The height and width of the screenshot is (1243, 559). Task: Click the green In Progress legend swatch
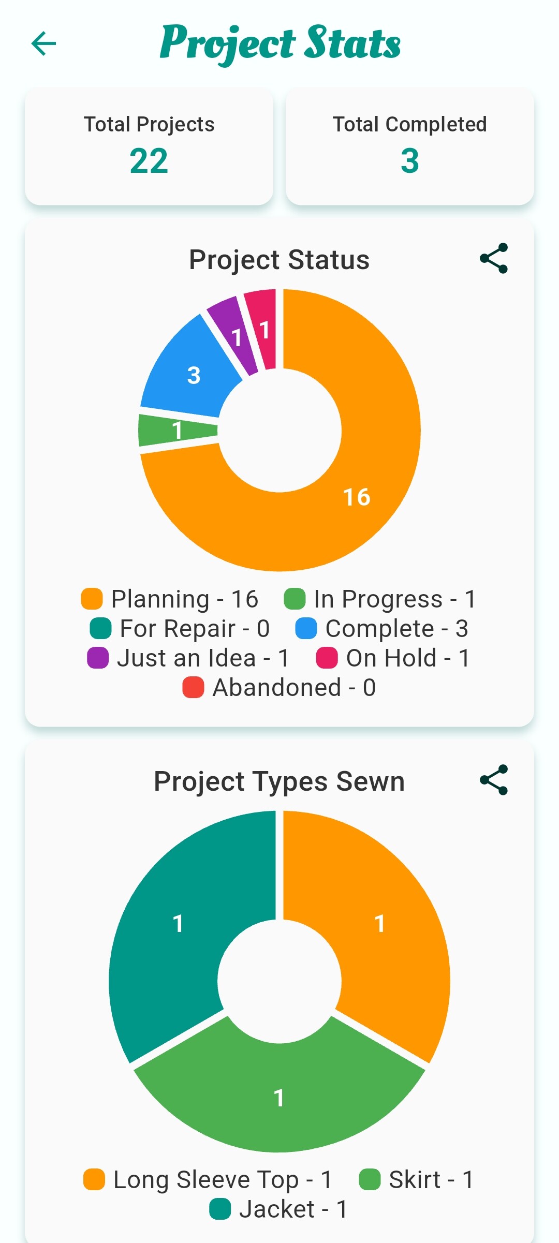(295, 599)
